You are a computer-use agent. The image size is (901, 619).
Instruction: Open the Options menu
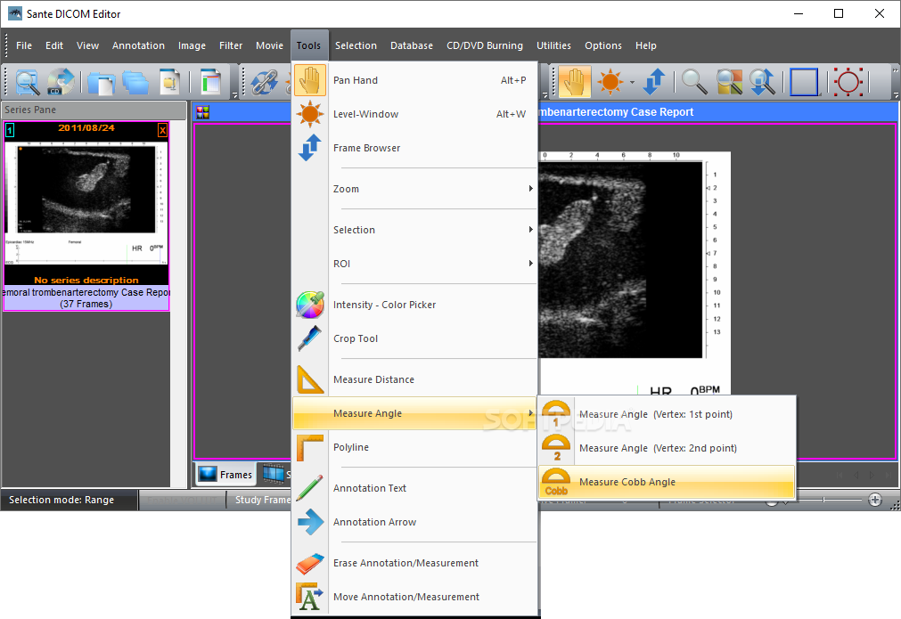pos(603,45)
